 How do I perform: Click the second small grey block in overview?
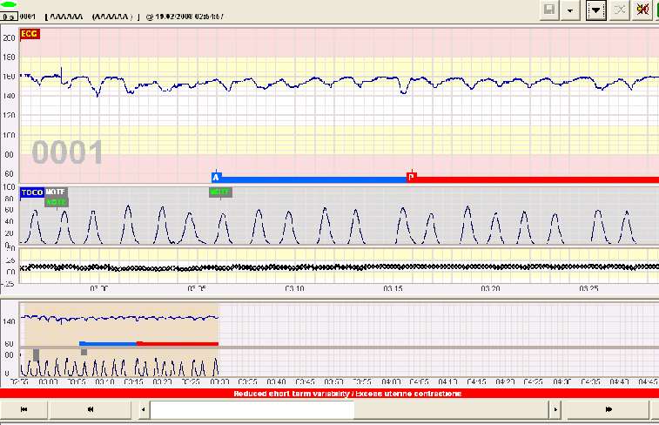(84, 352)
